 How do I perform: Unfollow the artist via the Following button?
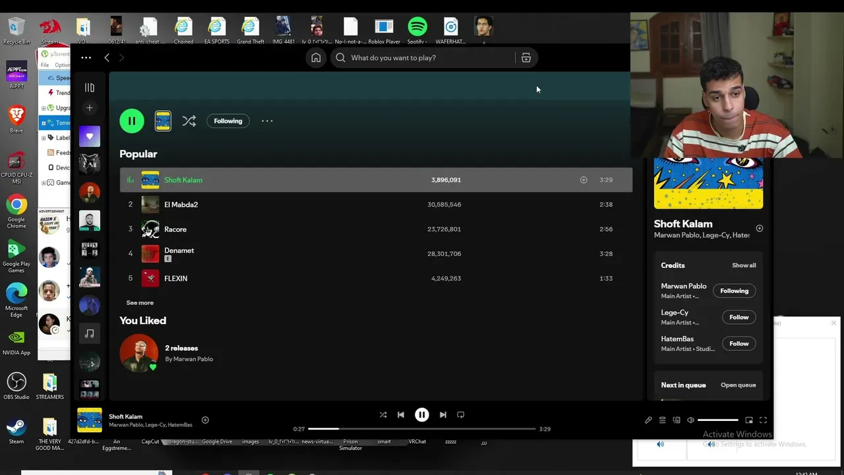[228, 121]
